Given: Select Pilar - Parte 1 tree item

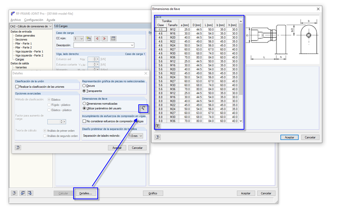Looking at the screenshot, I should pyautogui.click(x=24, y=44).
